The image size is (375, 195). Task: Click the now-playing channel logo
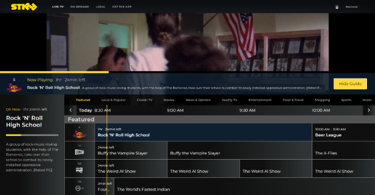tap(14, 87)
